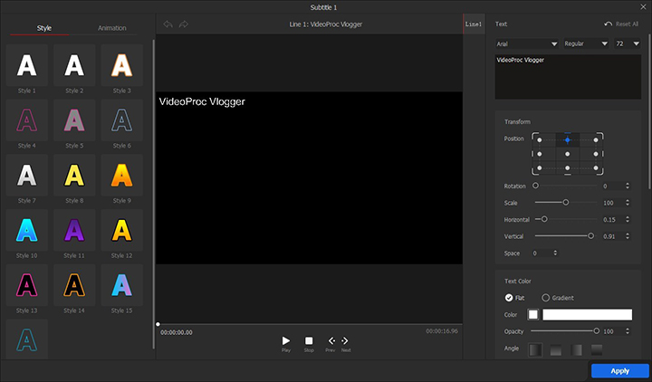Set position to top-center anchor
This screenshot has height=382, width=652.
point(568,140)
